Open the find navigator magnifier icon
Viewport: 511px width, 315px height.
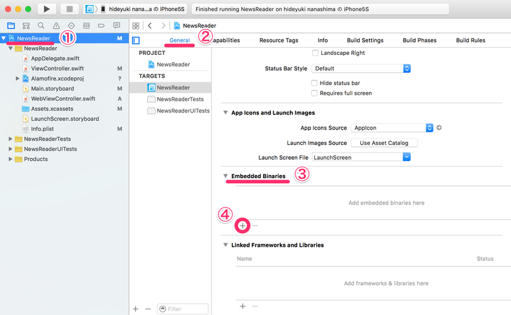(41, 26)
